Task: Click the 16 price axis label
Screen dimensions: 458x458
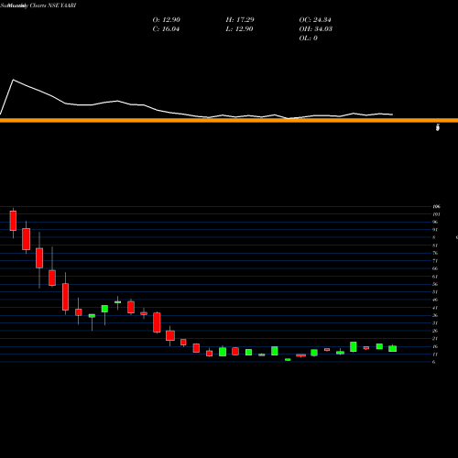Action: (x=435, y=346)
